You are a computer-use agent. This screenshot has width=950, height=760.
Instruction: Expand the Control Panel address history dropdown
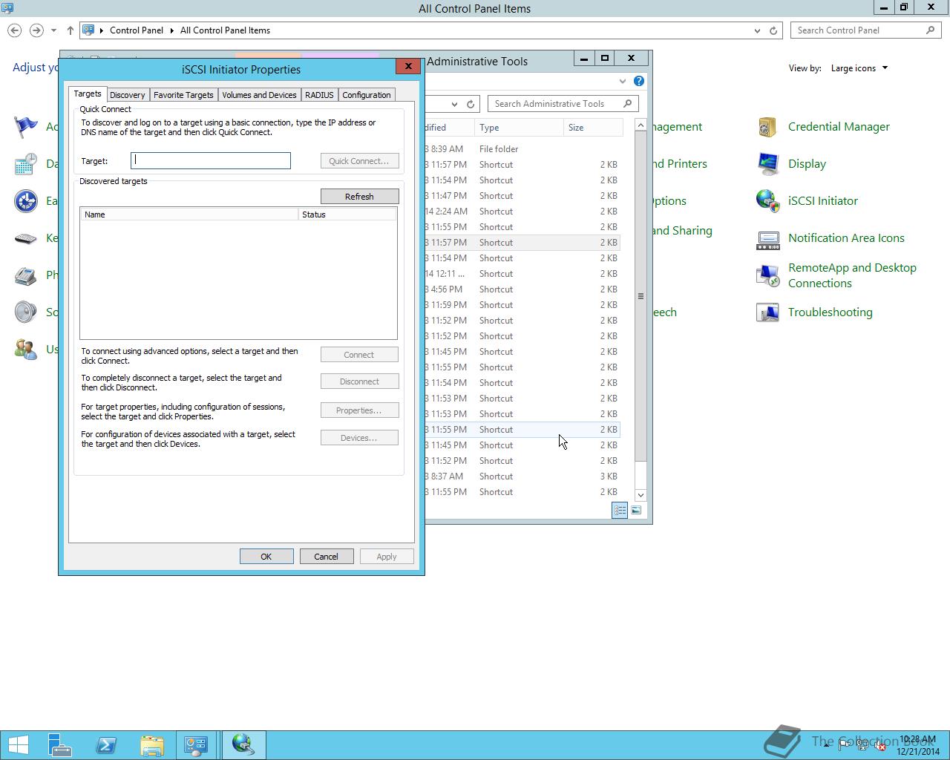(757, 30)
